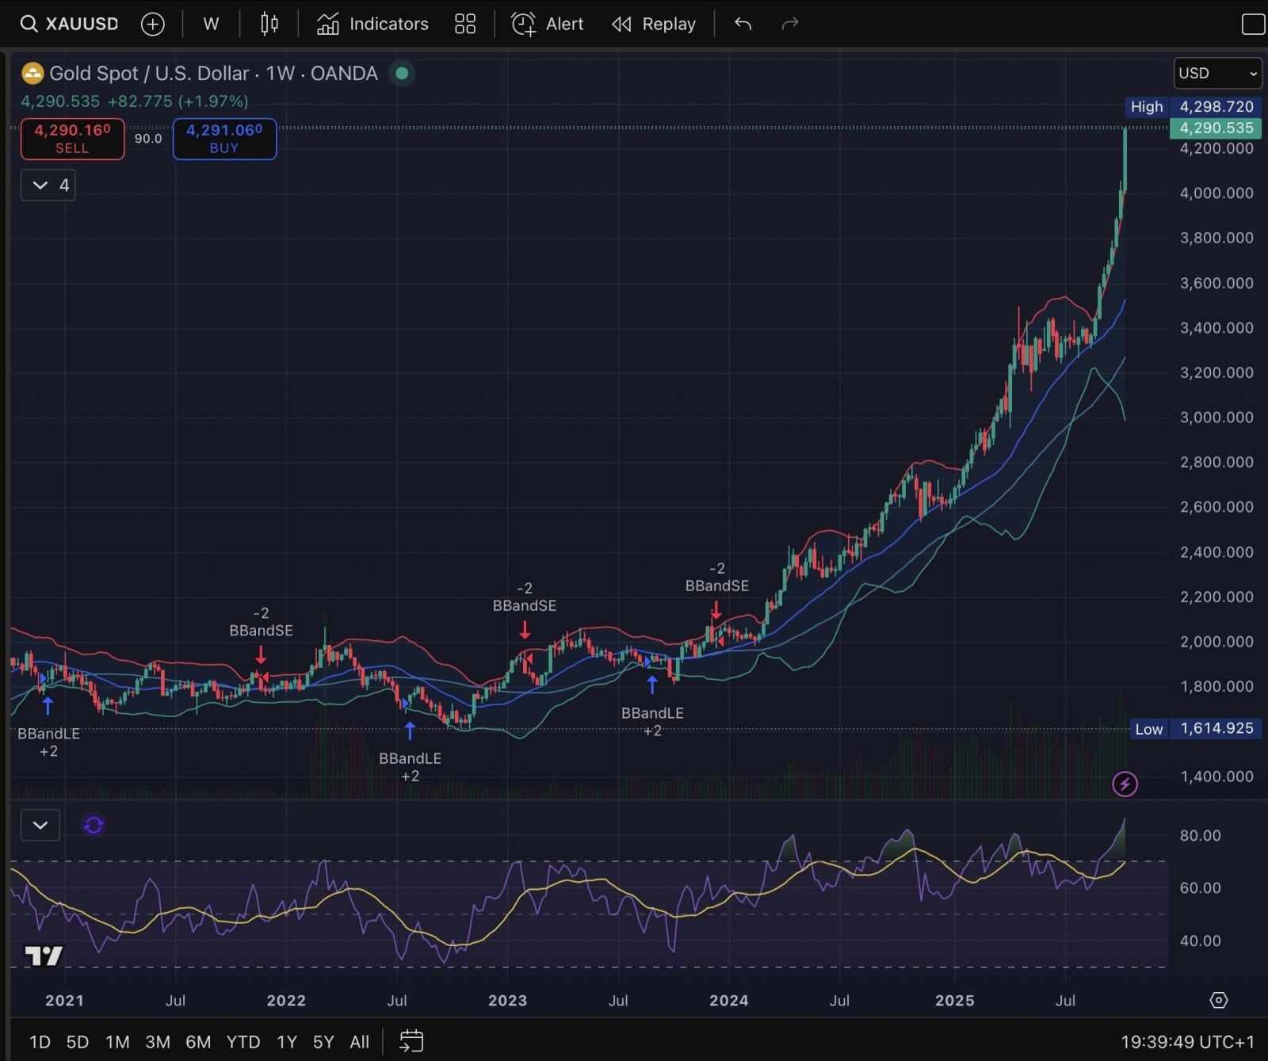This screenshot has height=1061, width=1268.
Task: Click the purple indicator refresh icon
Action: coord(94,825)
